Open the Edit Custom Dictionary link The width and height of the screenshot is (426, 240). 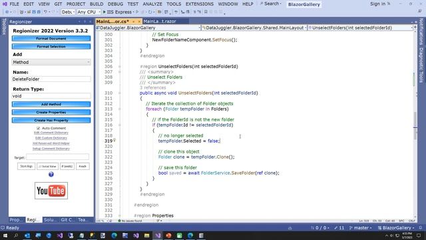(51, 138)
